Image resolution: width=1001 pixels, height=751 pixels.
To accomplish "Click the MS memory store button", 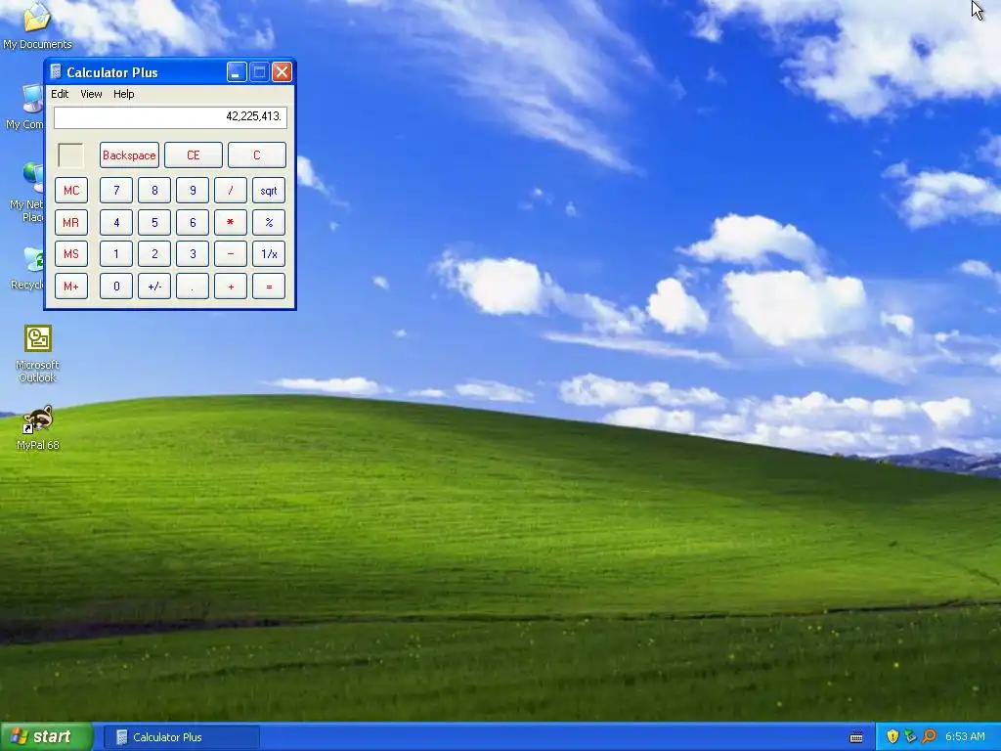I will [x=70, y=253].
